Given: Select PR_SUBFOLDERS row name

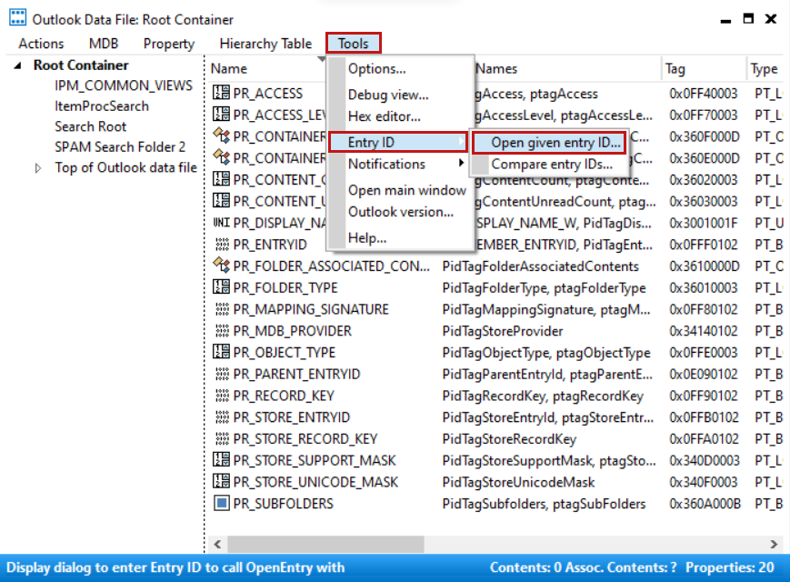Looking at the screenshot, I should pyautogui.click(x=283, y=504).
